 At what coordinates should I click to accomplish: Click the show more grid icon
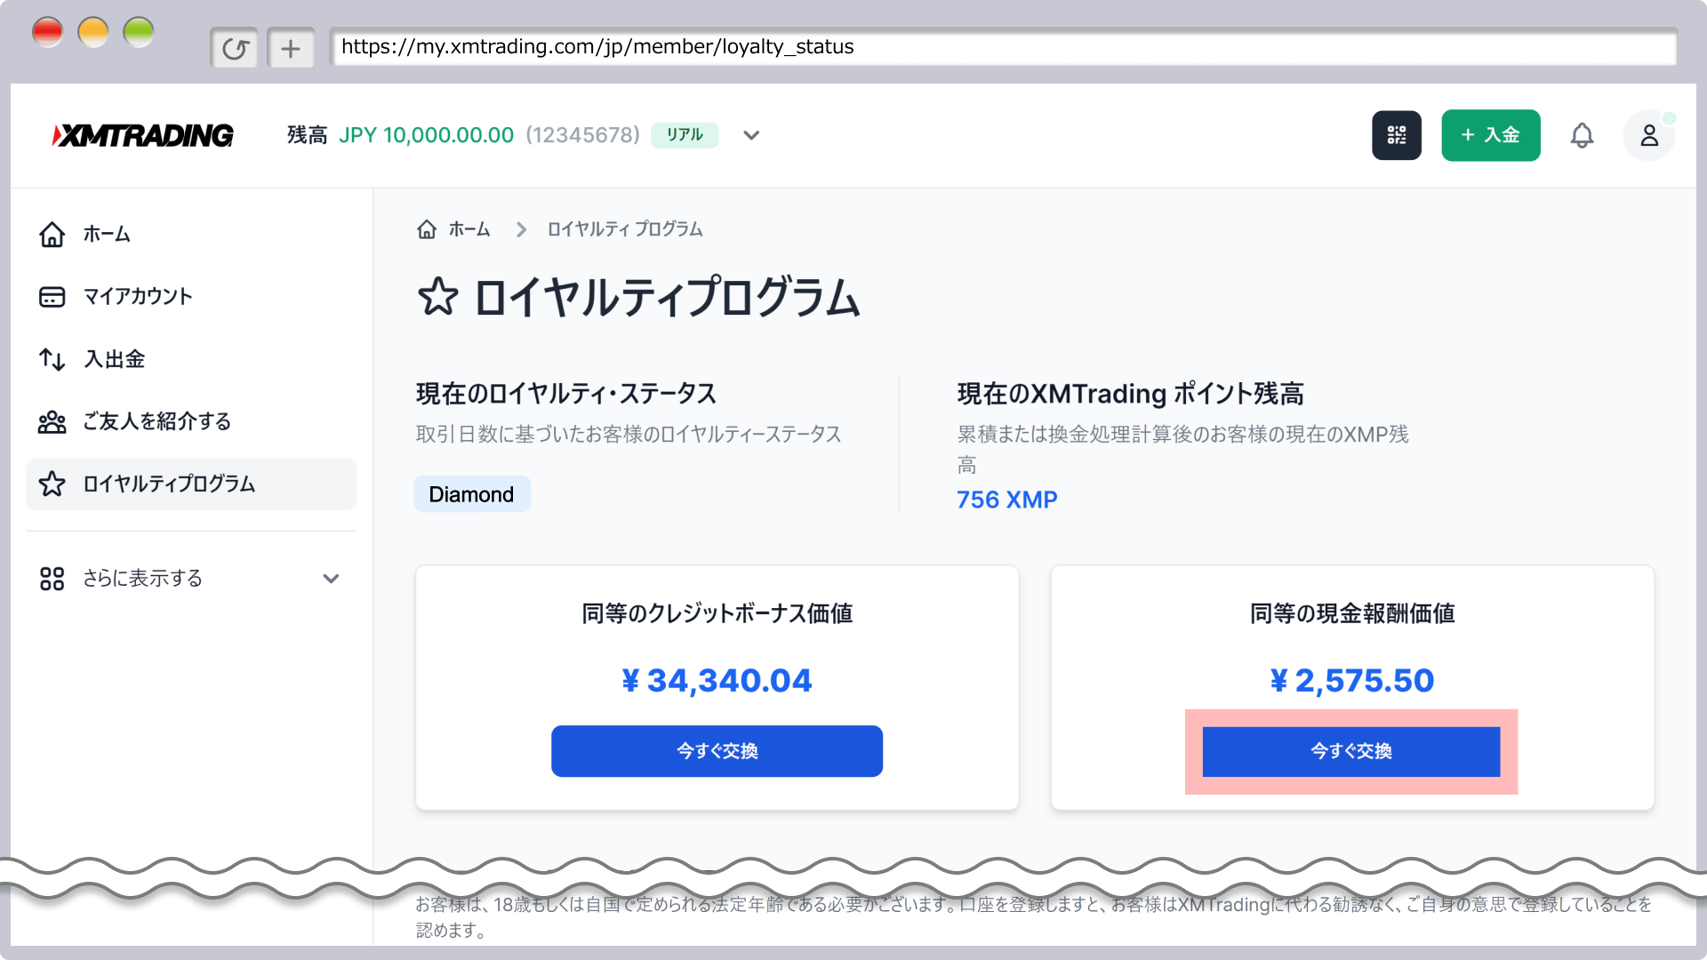52,579
